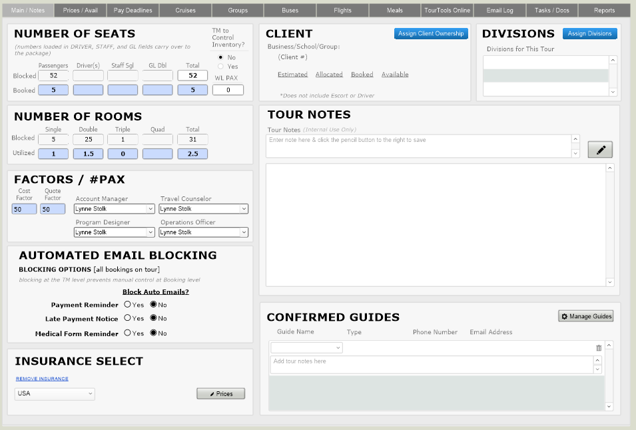Click the WL PAX field
This screenshot has width=636, height=430.
coord(228,90)
